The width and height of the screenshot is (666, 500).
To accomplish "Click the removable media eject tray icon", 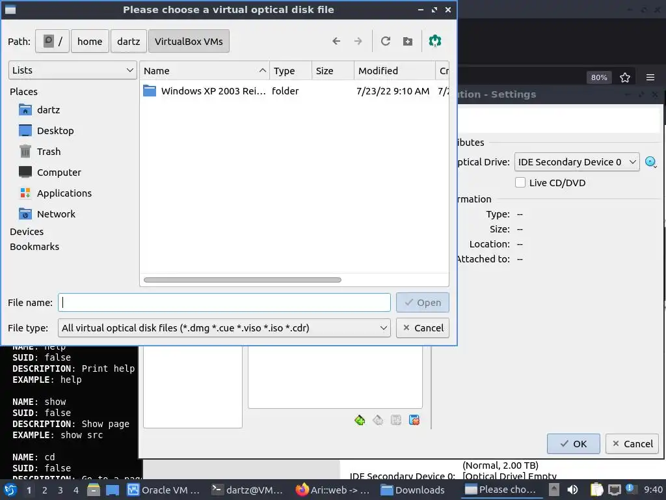I will coord(553,490).
